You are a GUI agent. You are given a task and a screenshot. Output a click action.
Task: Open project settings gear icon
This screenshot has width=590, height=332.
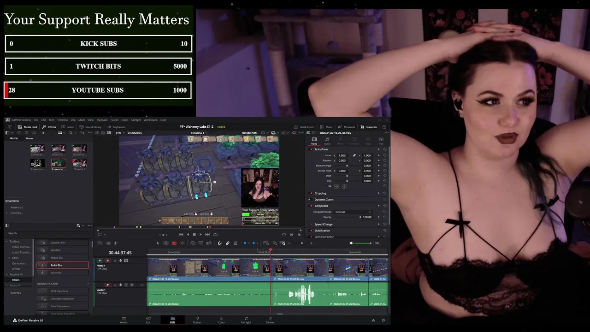pos(383,320)
